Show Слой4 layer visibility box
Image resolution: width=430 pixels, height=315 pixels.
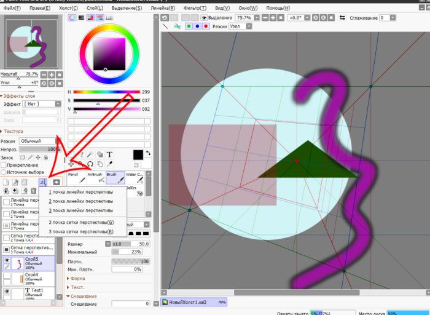[x=7, y=276]
